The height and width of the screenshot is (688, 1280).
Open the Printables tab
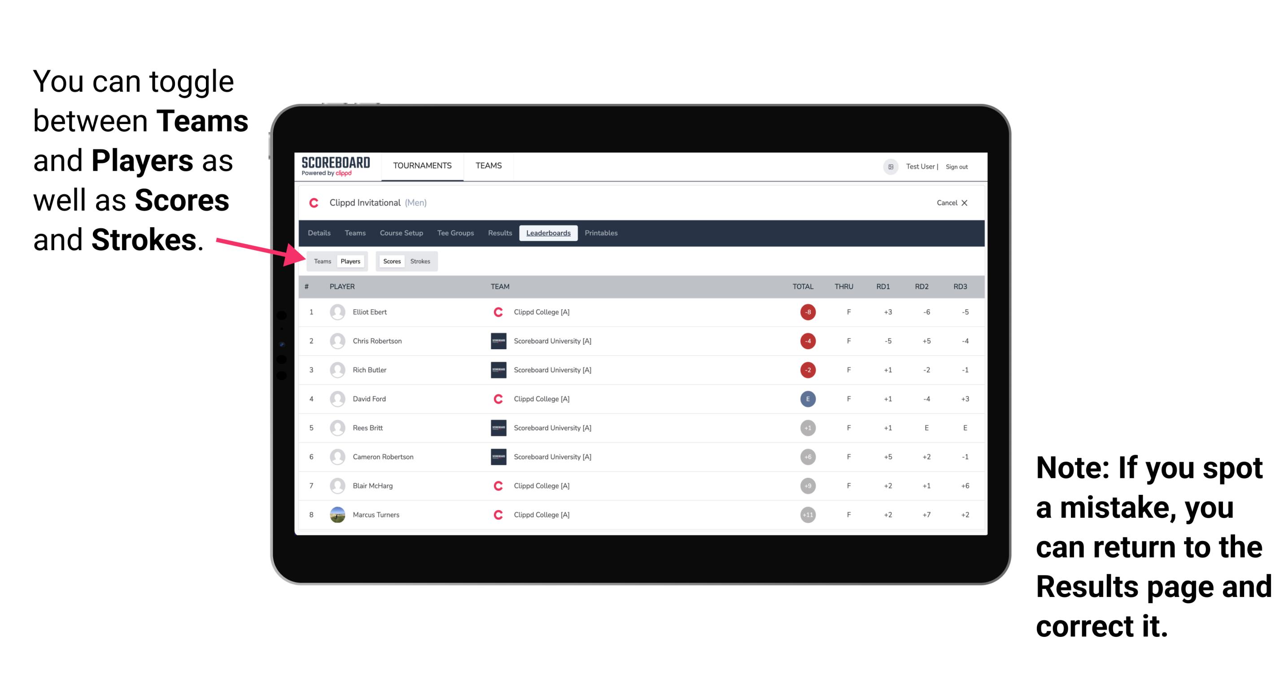[603, 233]
